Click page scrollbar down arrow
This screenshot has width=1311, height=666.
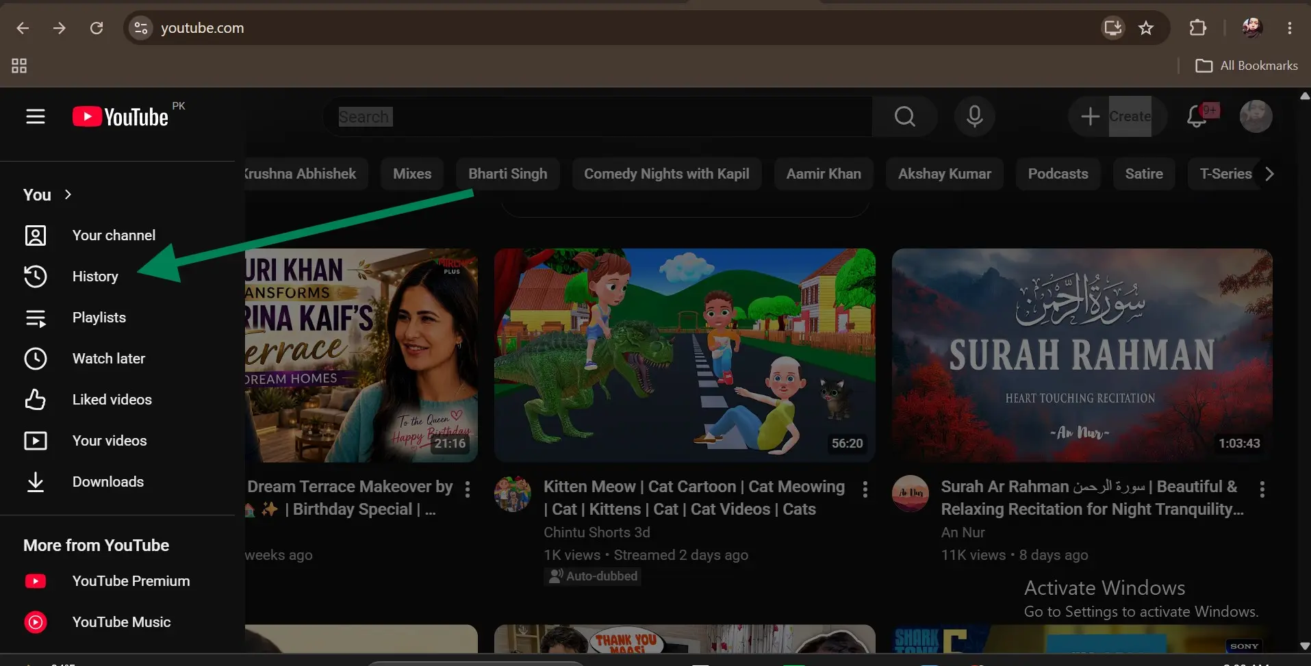click(1305, 645)
